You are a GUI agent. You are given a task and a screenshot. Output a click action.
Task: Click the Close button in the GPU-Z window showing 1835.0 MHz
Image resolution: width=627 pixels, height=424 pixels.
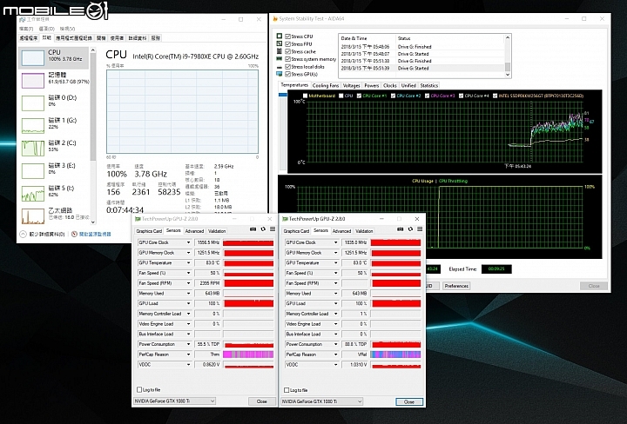tap(409, 401)
